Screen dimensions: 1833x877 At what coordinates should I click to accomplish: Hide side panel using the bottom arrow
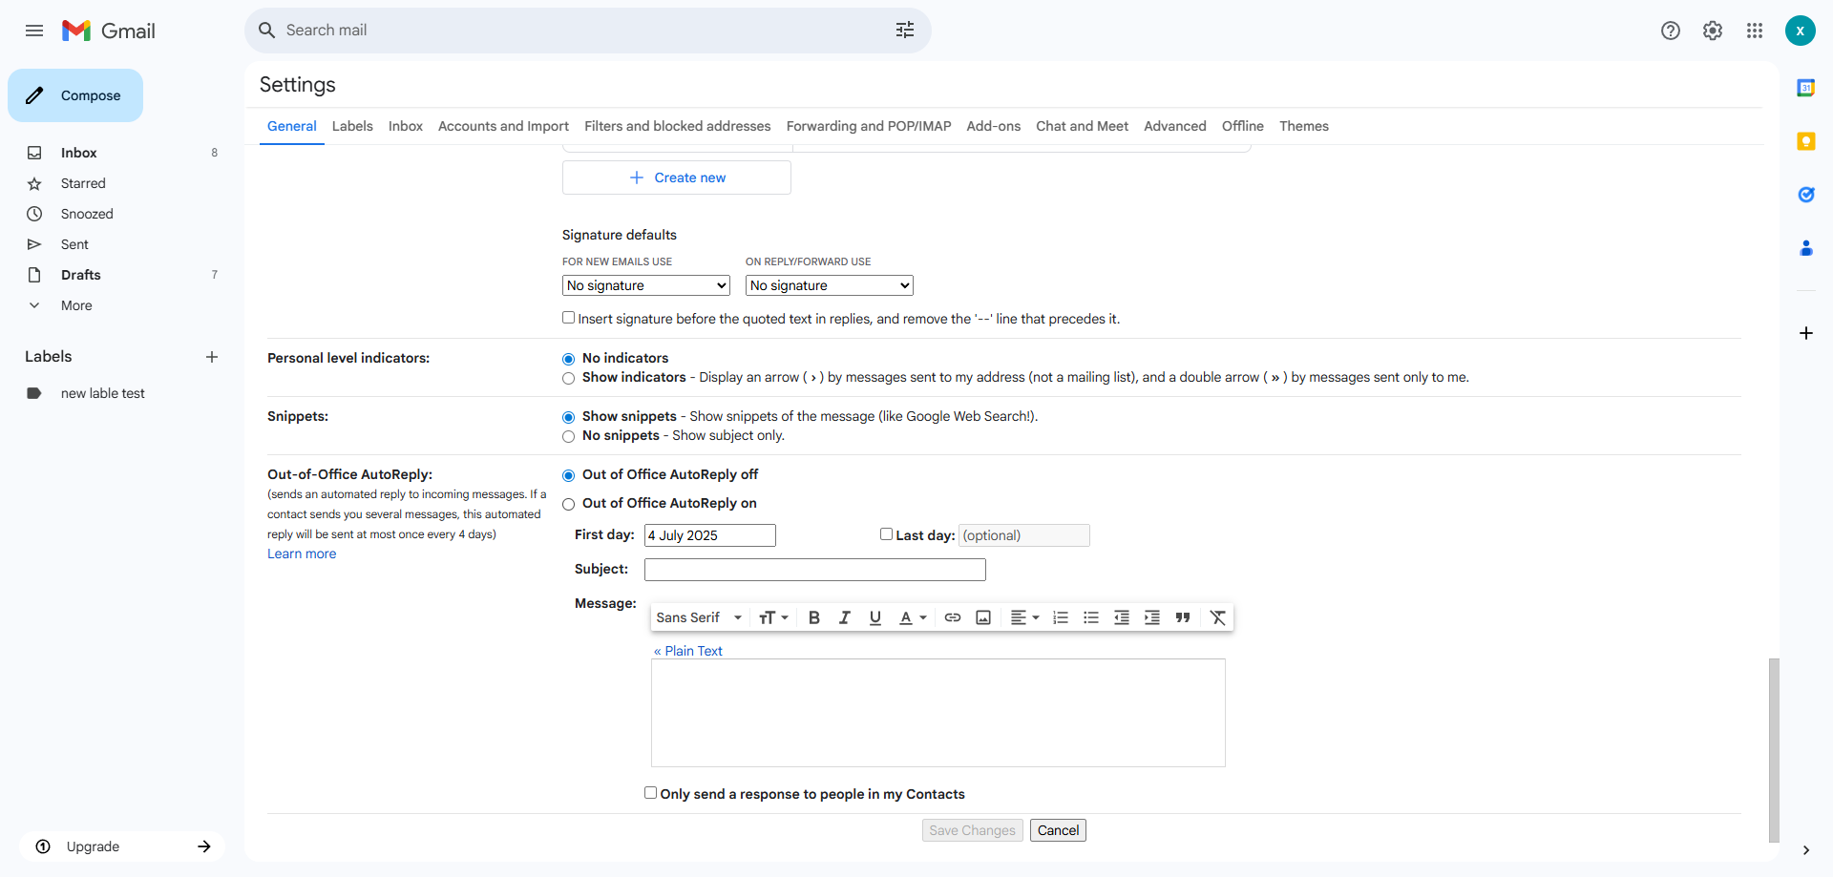(x=1806, y=850)
